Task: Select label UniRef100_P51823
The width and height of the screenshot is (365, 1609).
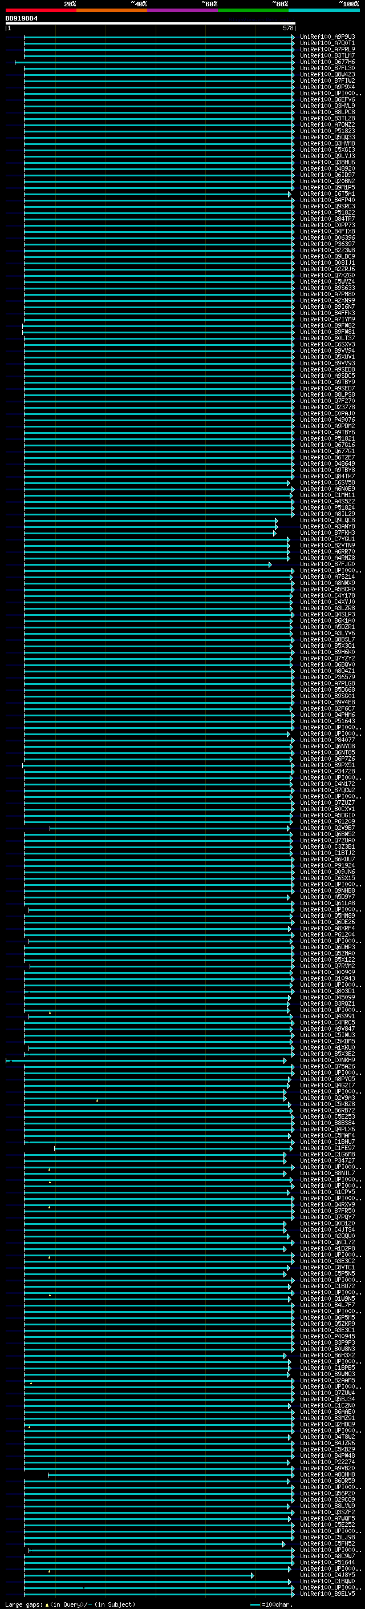Action: [327, 131]
